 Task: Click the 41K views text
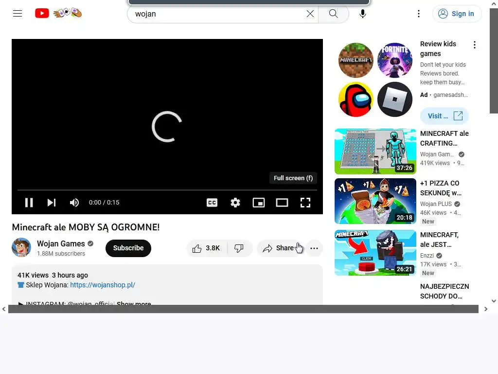[33, 275]
